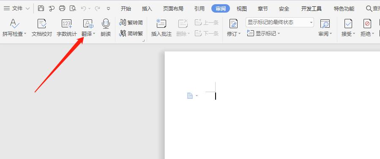Click 简转繁 simplified to traditional
380x159 pixels.
point(131,33)
